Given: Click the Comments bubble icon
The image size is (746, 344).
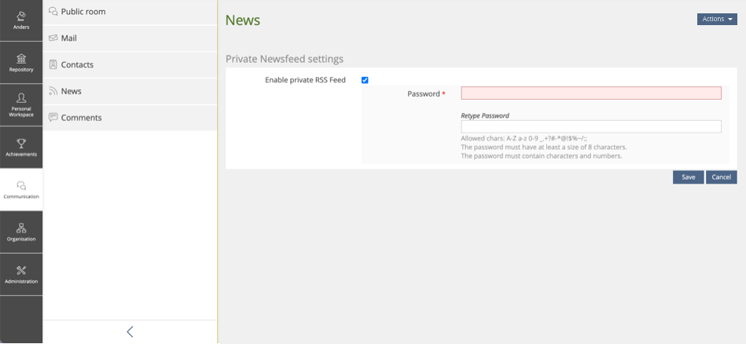Looking at the screenshot, I should [53, 117].
